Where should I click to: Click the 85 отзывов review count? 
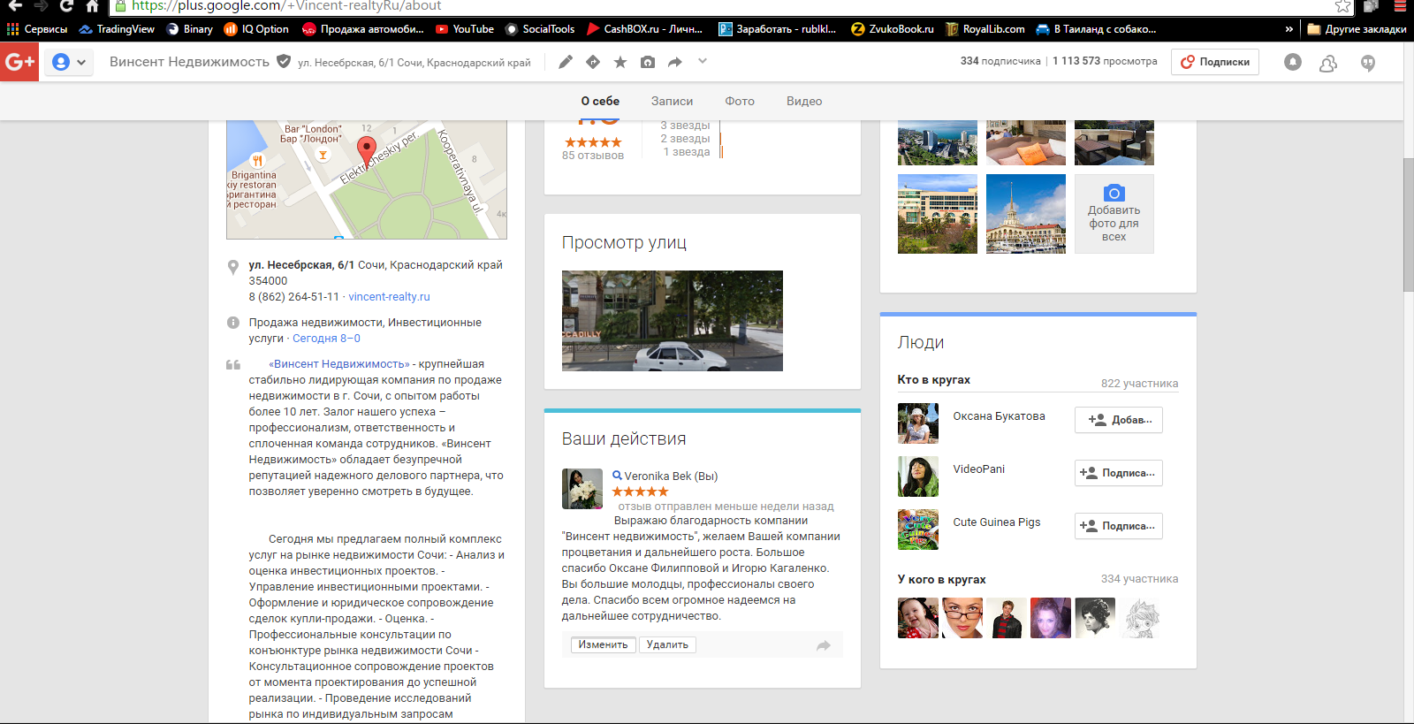click(593, 156)
